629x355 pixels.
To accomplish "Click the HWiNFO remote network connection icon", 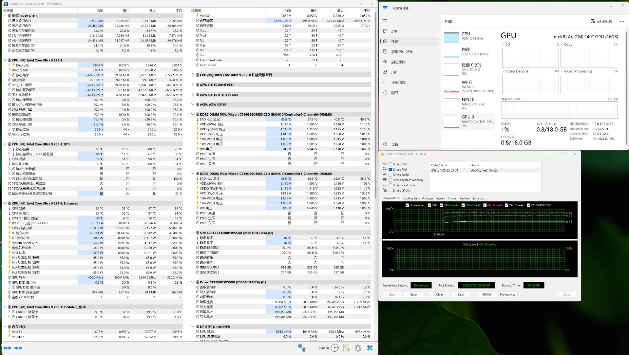I will click(301, 348).
